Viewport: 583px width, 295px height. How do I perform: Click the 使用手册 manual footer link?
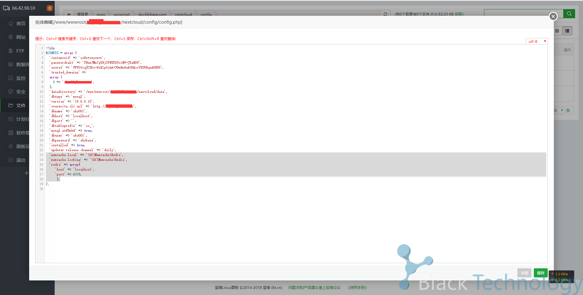point(357,288)
